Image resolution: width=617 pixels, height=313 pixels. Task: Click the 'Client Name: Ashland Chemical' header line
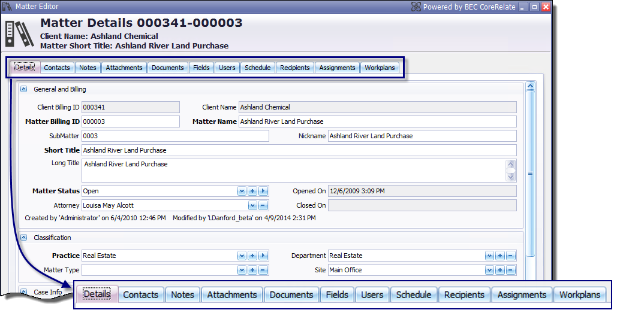coord(99,36)
